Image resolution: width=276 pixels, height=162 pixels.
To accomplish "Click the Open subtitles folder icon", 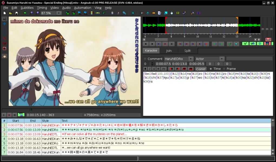I will coord(11,13).
